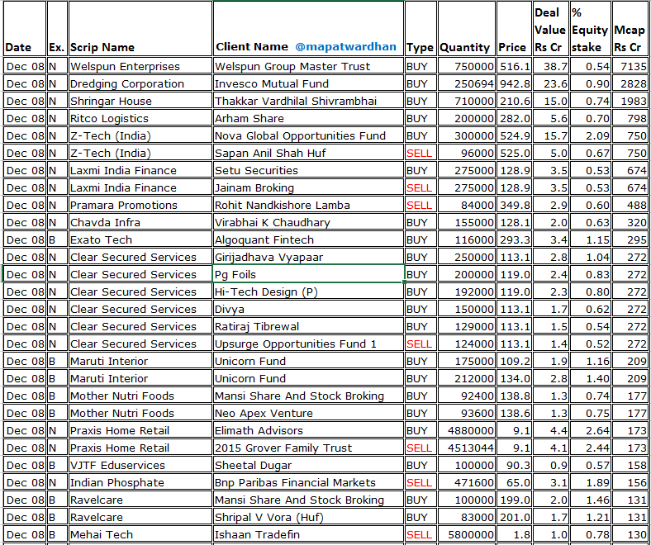Viewport: 651px width, 545px height.
Task: Click the 'Mcap Rs Cr' header cell
Action: (630, 28)
